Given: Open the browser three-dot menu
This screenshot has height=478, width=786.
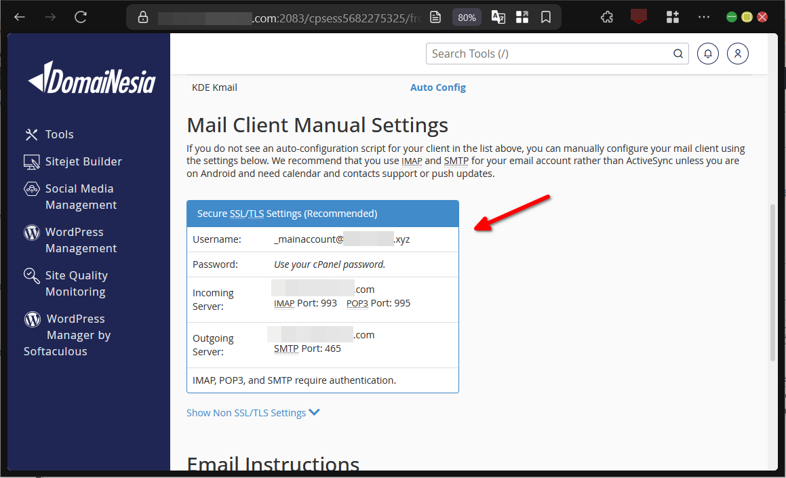Looking at the screenshot, I should point(703,16).
